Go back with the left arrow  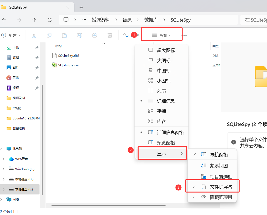pos(4,20)
